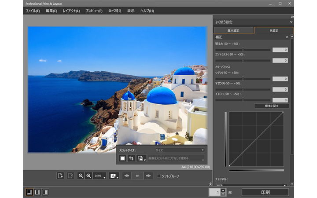Click the white frame icon in slot panel

[123, 158]
